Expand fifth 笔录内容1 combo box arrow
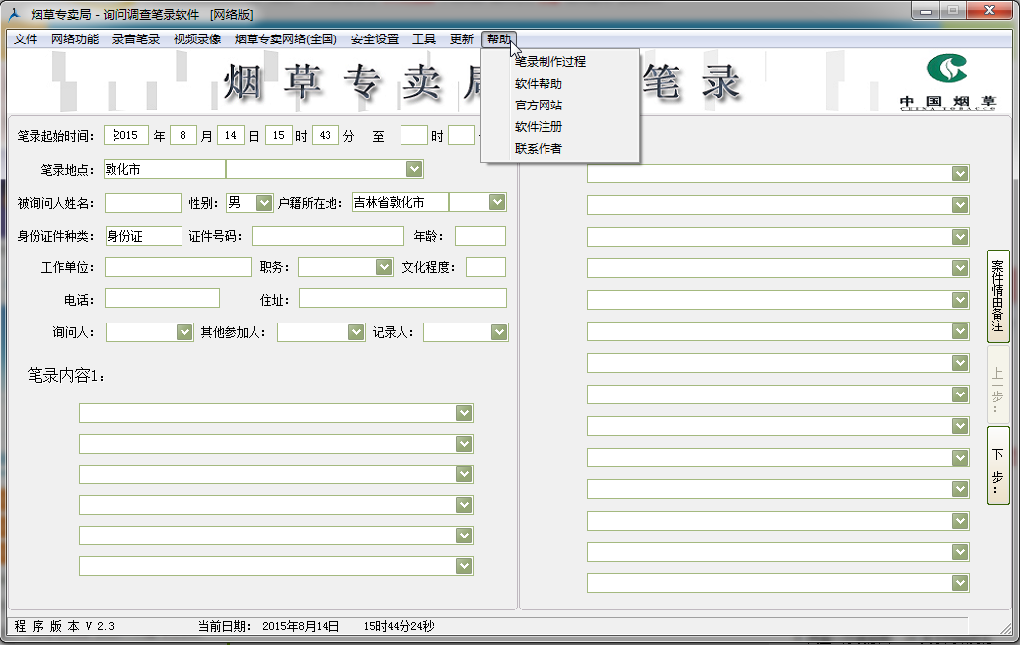The image size is (1020, 645). tap(464, 536)
